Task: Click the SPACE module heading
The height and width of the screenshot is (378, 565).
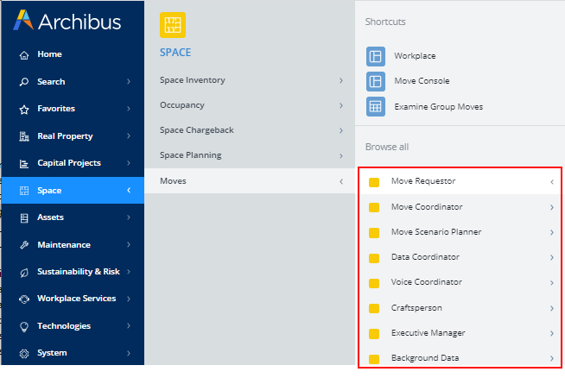Action: (x=175, y=53)
